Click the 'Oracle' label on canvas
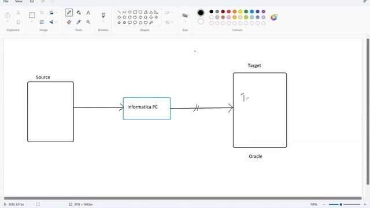 pos(256,157)
